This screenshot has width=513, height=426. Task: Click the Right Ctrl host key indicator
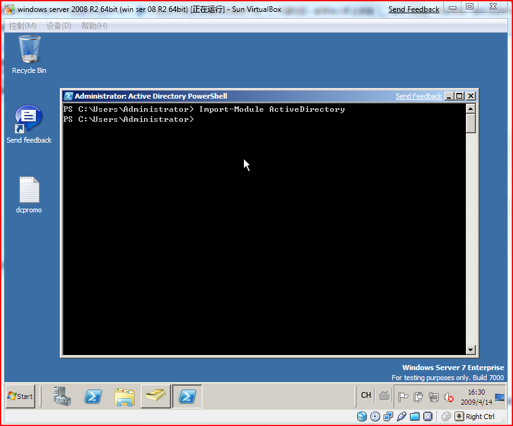tap(475, 416)
